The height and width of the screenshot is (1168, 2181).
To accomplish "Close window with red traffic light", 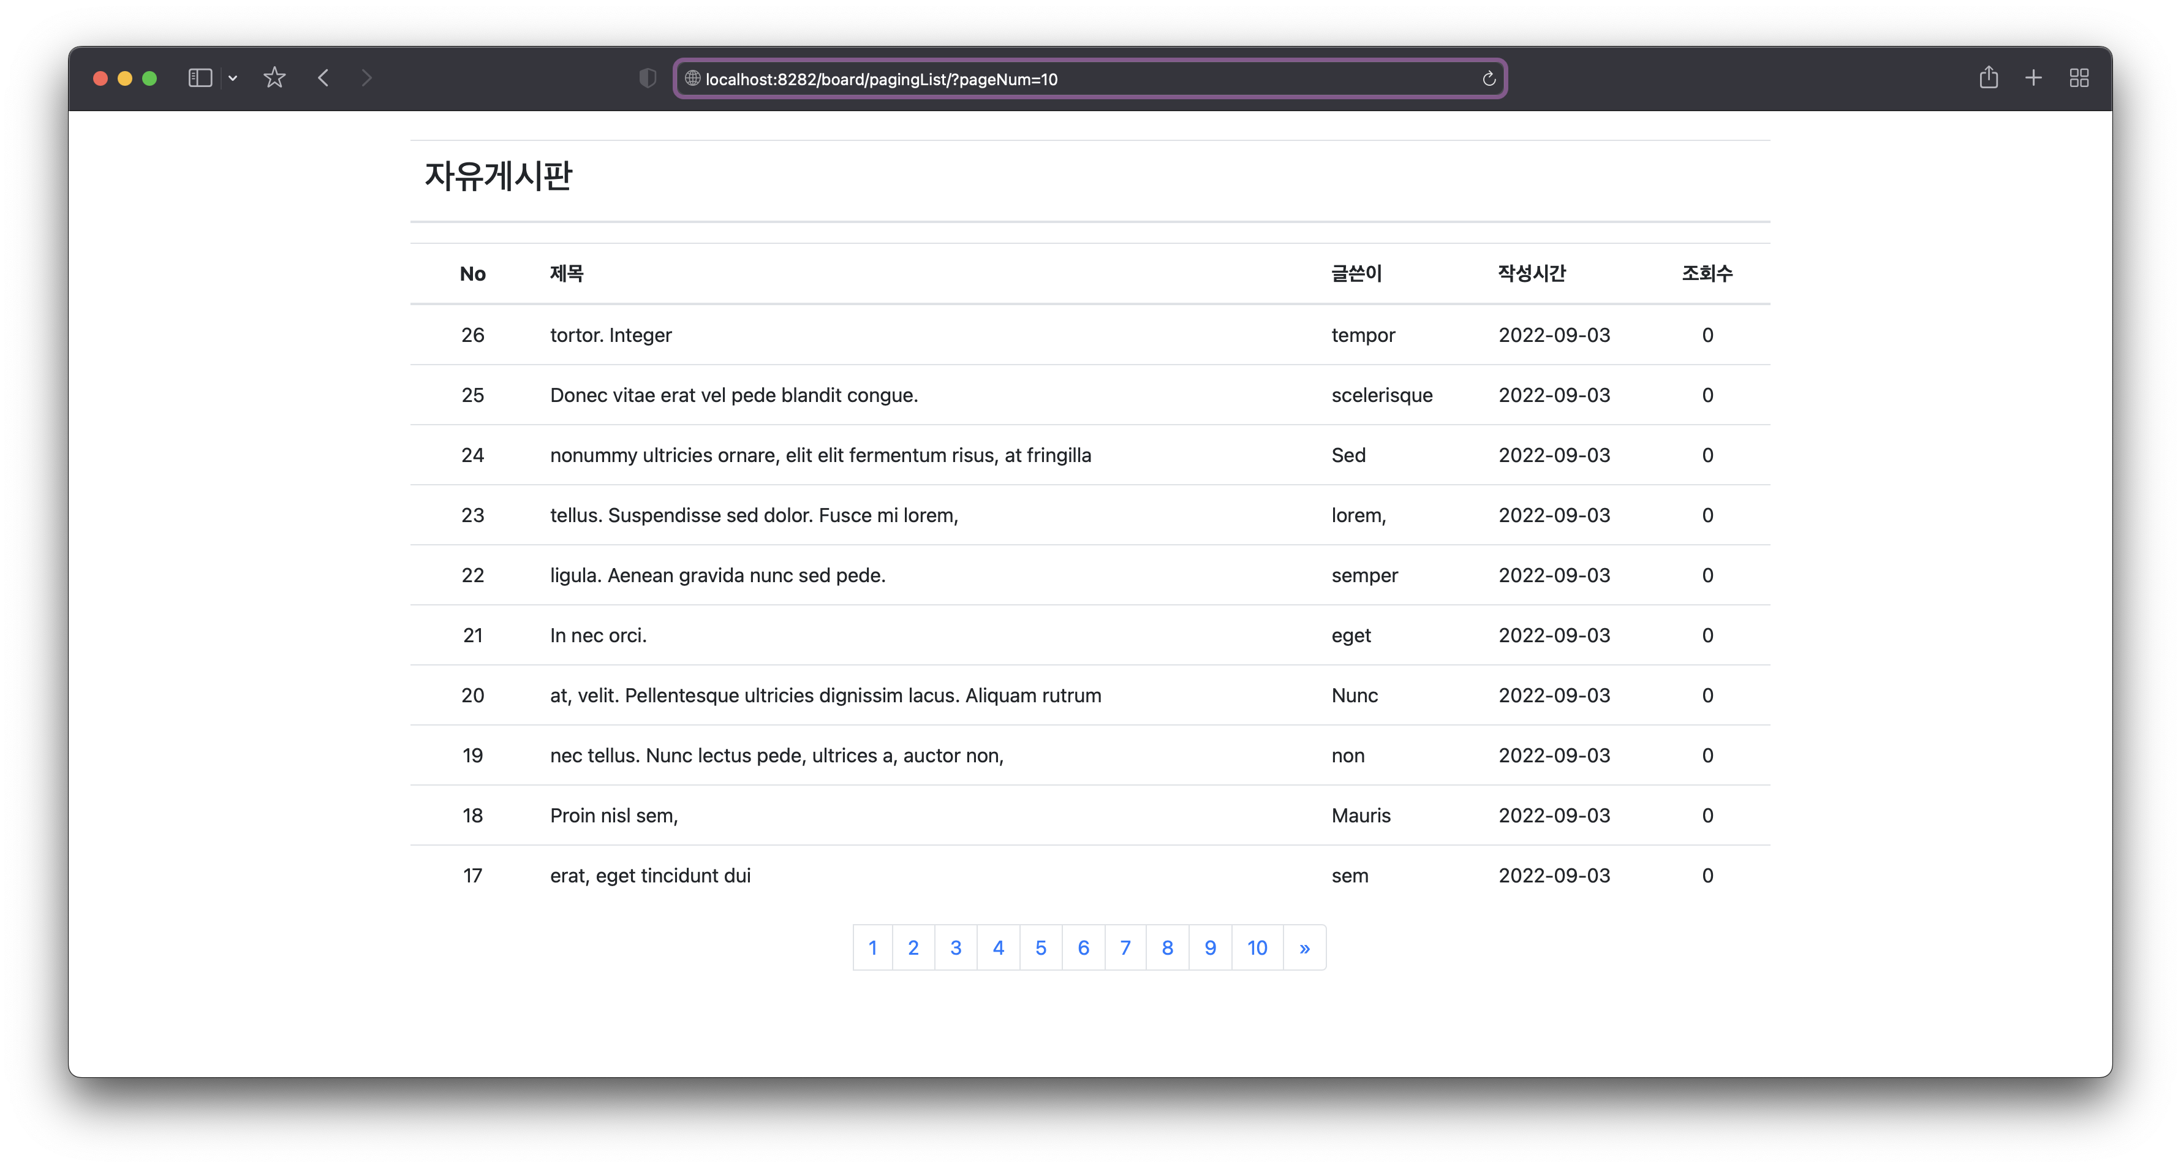I will 100,78.
